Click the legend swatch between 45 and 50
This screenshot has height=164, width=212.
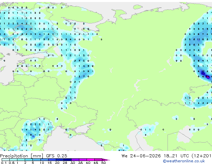click(98, 160)
